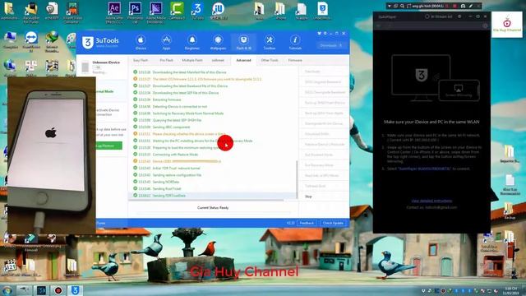This screenshot has width=526, height=296.
Task: Open the red record app in taskbar
Action: click(x=58, y=290)
